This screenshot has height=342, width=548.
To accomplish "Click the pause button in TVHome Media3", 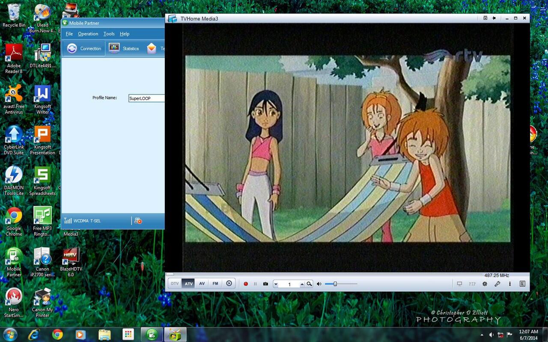I will 255,284.
